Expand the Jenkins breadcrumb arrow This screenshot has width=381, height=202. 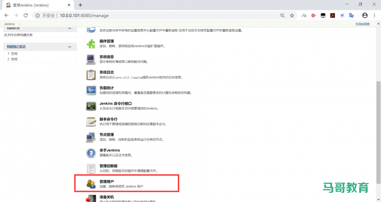pyautogui.click(x=20, y=24)
